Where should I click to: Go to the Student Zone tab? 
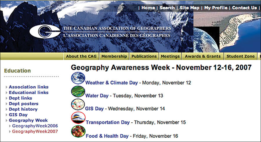pyautogui.click(x=240, y=56)
